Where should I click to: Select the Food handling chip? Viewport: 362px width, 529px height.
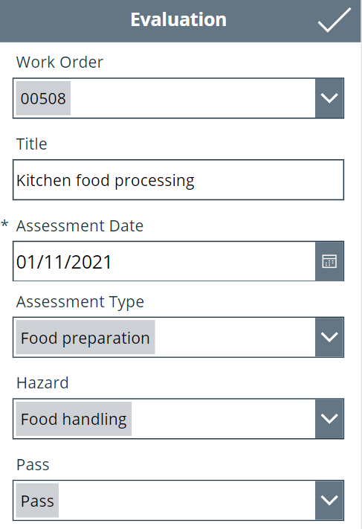74,419
